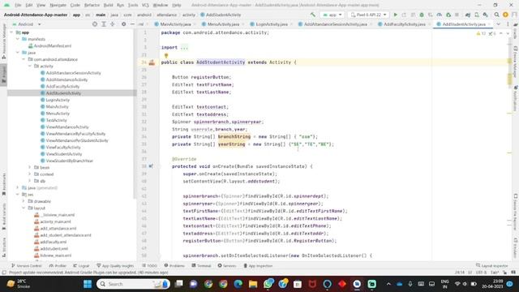Show hidden editor tabs dropdown chevron
The width and height of the screenshot is (519, 292).
[x=498, y=24]
